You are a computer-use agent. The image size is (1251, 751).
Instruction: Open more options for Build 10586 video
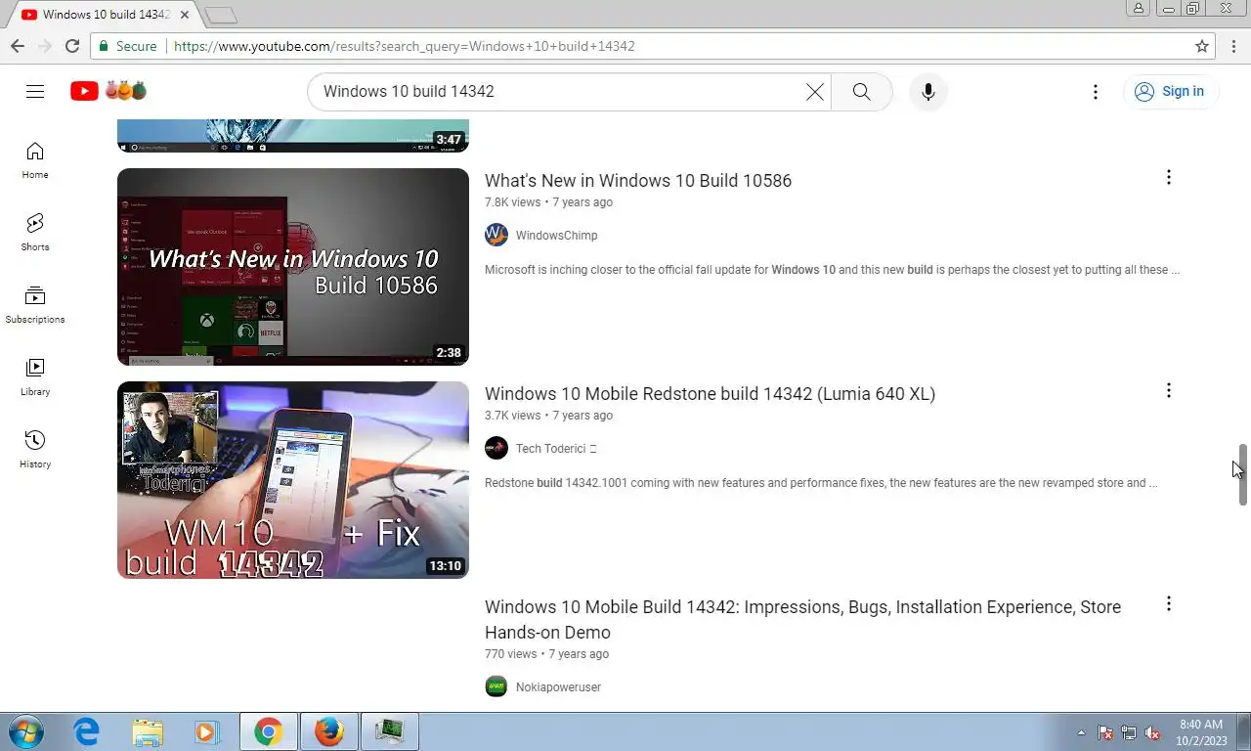coord(1168,177)
